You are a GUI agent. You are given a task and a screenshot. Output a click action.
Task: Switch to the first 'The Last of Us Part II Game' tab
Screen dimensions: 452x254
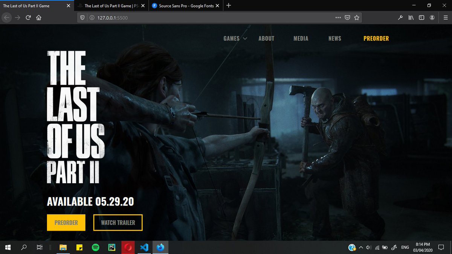37,6
